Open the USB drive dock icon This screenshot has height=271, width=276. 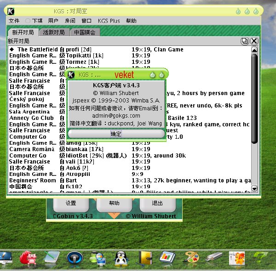click(x=214, y=257)
